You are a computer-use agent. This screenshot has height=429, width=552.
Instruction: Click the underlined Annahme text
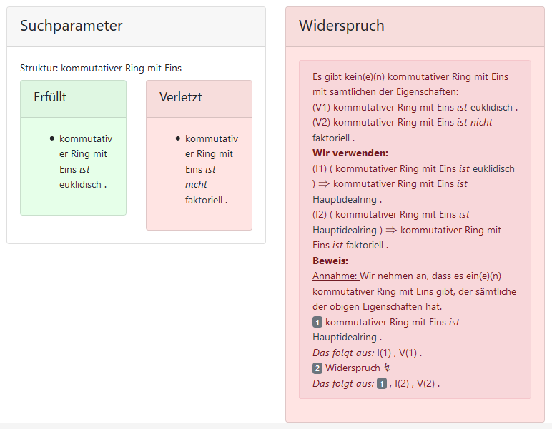point(335,276)
